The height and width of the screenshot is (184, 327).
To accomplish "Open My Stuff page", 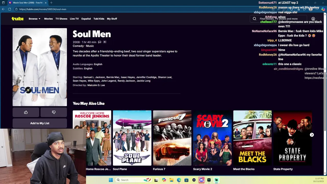I will pos(112,19).
